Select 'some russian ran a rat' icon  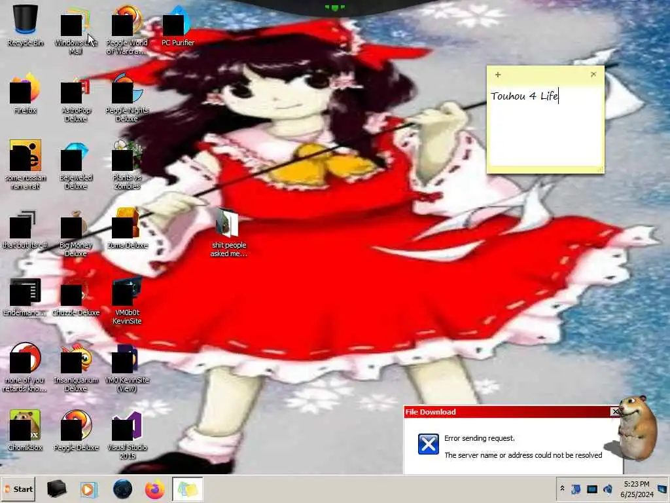26,164
